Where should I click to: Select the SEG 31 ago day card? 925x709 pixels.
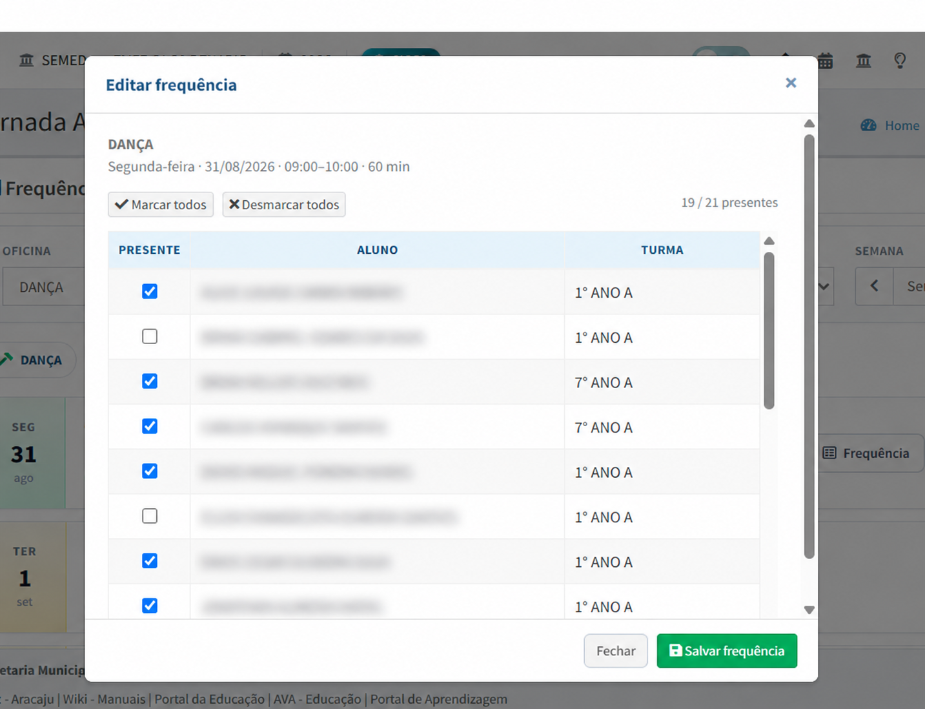coord(32,453)
